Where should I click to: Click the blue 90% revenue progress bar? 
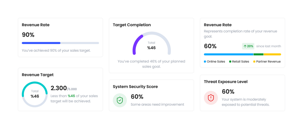tap(41, 43)
